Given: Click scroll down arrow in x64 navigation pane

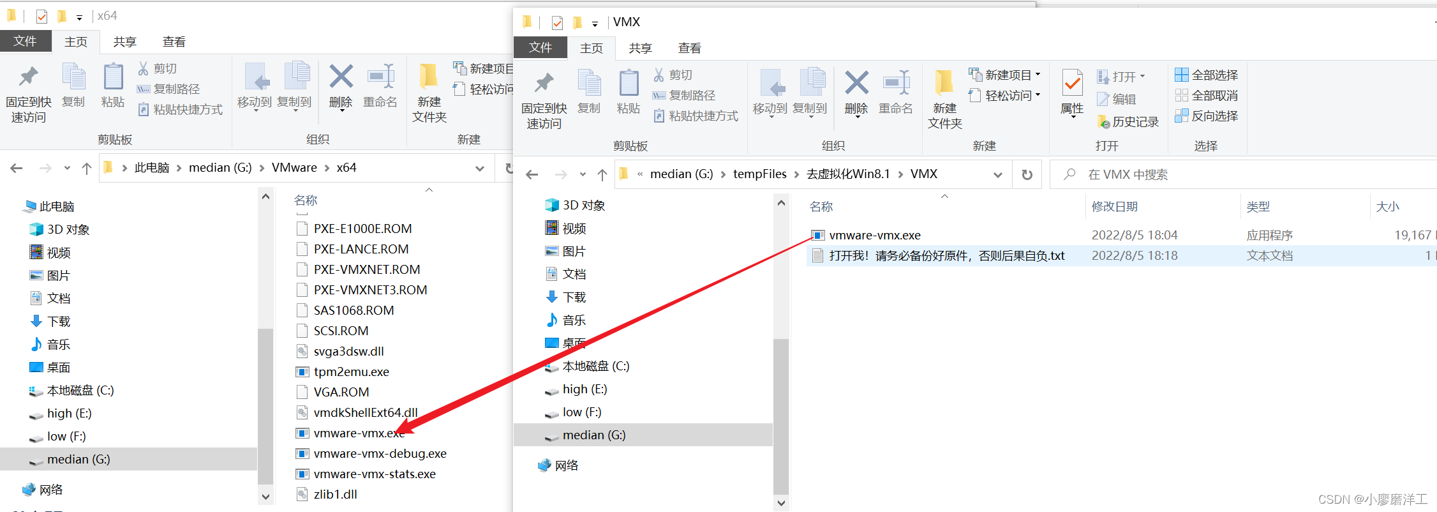Looking at the screenshot, I should pos(266,495).
